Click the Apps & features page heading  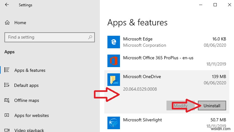coord(137,23)
